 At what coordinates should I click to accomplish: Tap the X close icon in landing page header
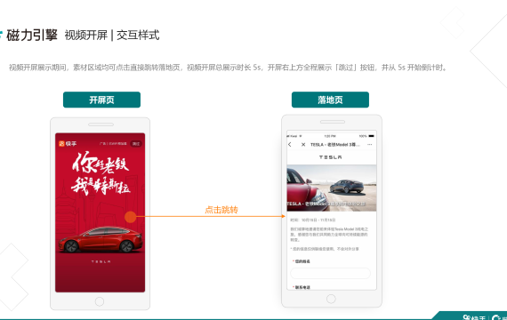click(303, 145)
